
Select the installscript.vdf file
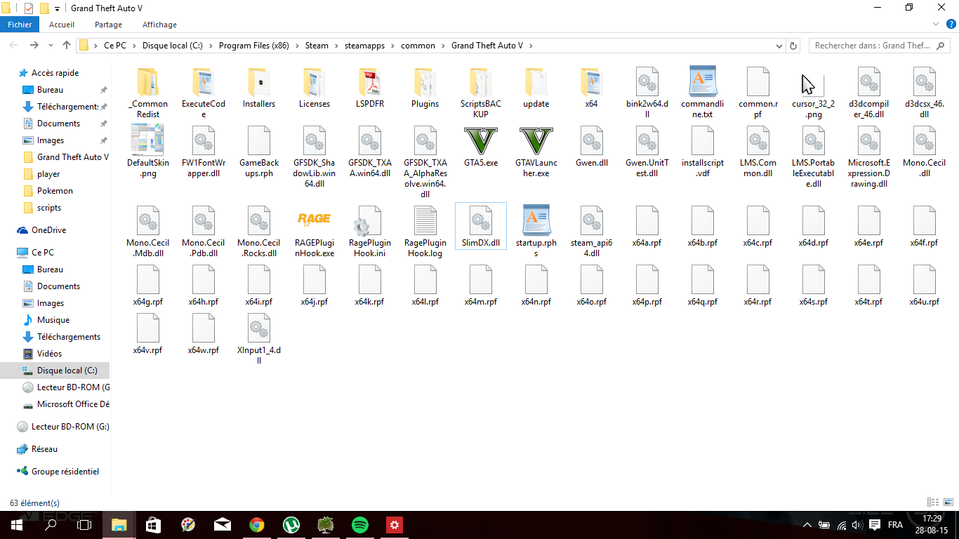(703, 141)
